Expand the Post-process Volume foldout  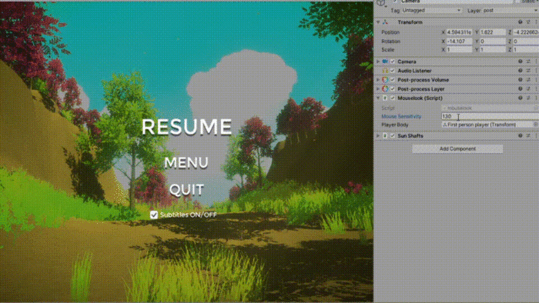coord(378,80)
